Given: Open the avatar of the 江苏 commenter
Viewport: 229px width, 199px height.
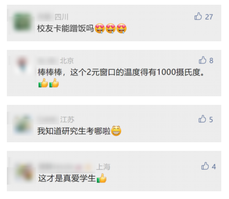Looking at the screenshot, I should point(23,124).
